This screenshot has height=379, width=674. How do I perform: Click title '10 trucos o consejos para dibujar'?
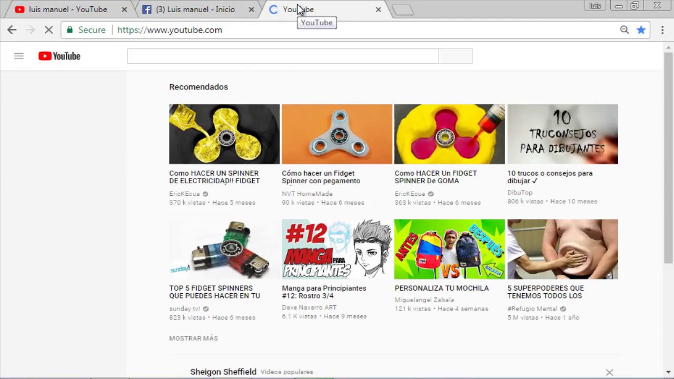tap(550, 177)
